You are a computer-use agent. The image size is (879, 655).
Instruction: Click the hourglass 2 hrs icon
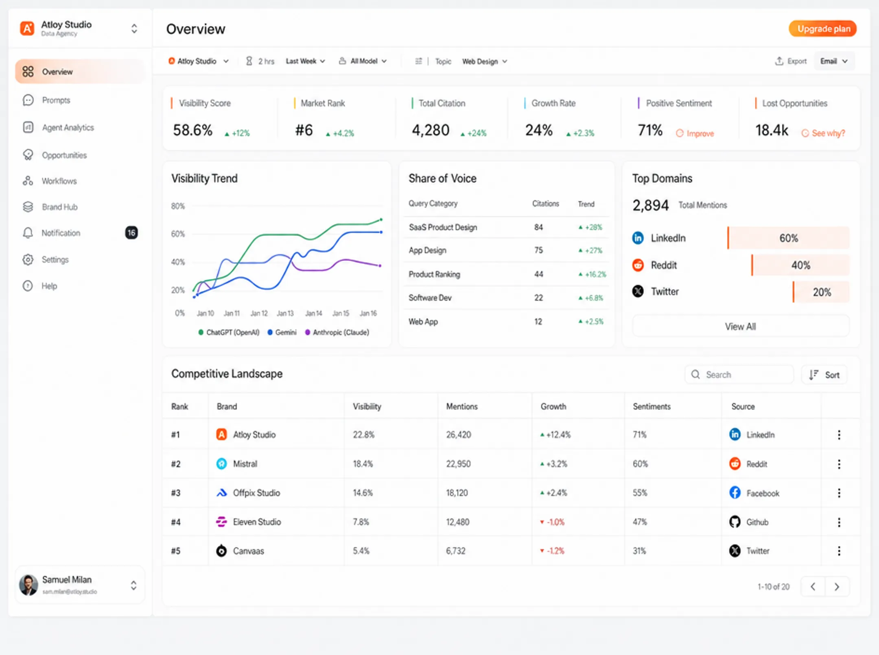click(x=249, y=61)
